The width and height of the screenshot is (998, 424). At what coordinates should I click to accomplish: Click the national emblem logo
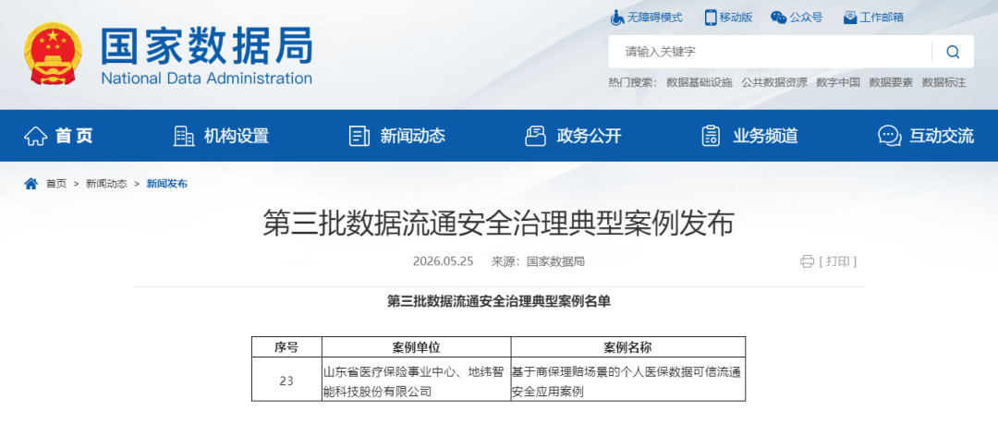coord(53,54)
